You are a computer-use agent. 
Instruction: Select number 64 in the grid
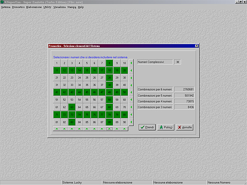click(79, 107)
